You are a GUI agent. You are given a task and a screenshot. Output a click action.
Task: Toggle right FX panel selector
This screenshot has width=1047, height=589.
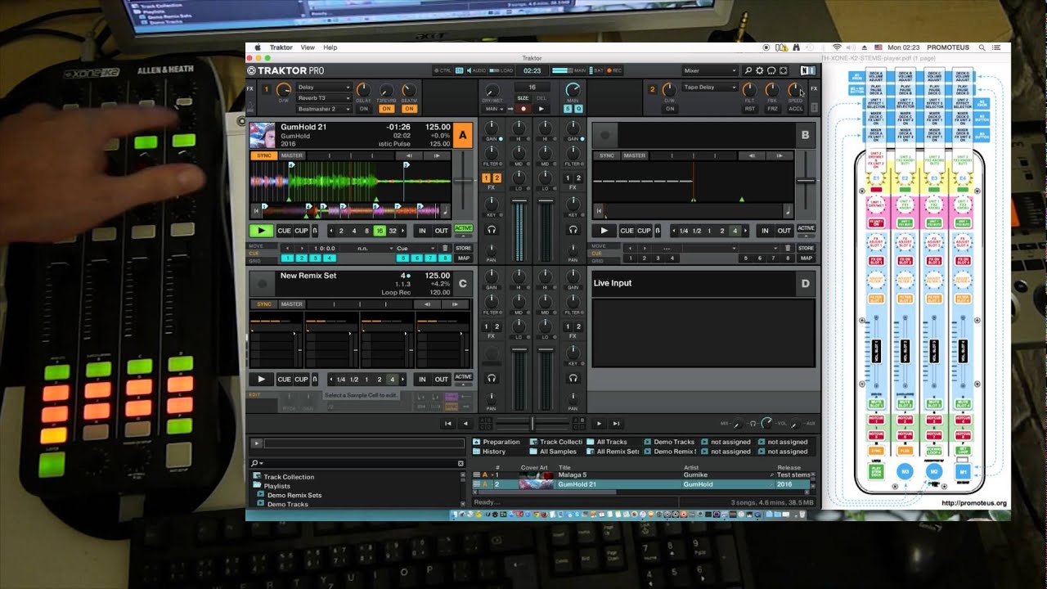click(814, 88)
